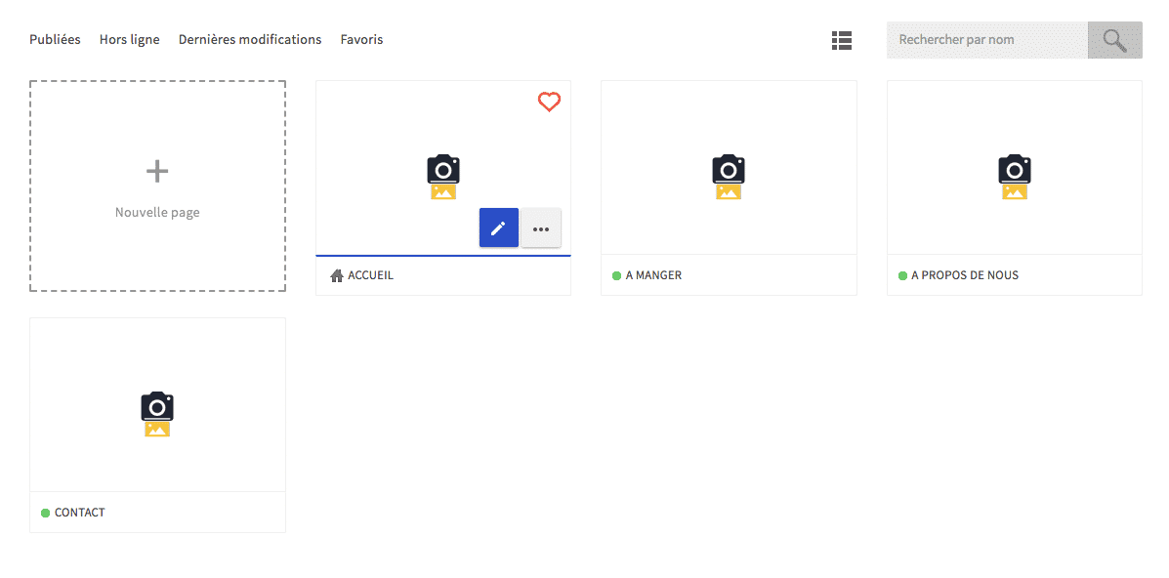
Task: Switch to list view layout icon
Action: coord(841,40)
